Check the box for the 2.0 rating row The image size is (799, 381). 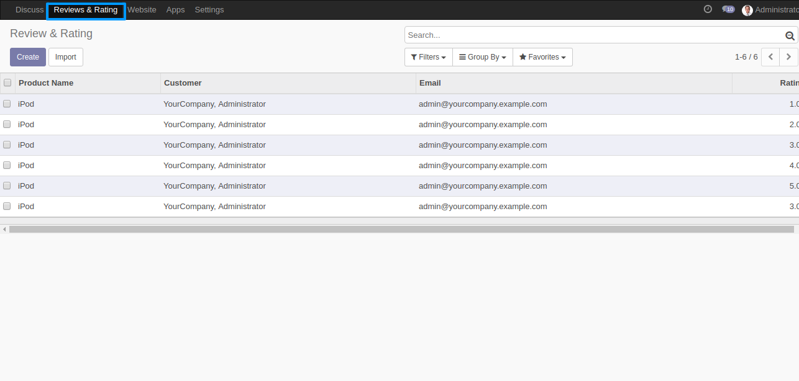click(x=7, y=124)
